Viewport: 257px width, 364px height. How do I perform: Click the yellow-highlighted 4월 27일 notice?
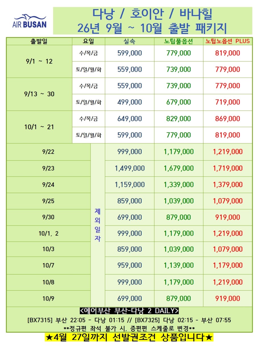[x=129, y=337]
